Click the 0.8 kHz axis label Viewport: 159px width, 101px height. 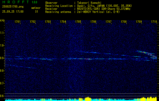tap(2, 71)
